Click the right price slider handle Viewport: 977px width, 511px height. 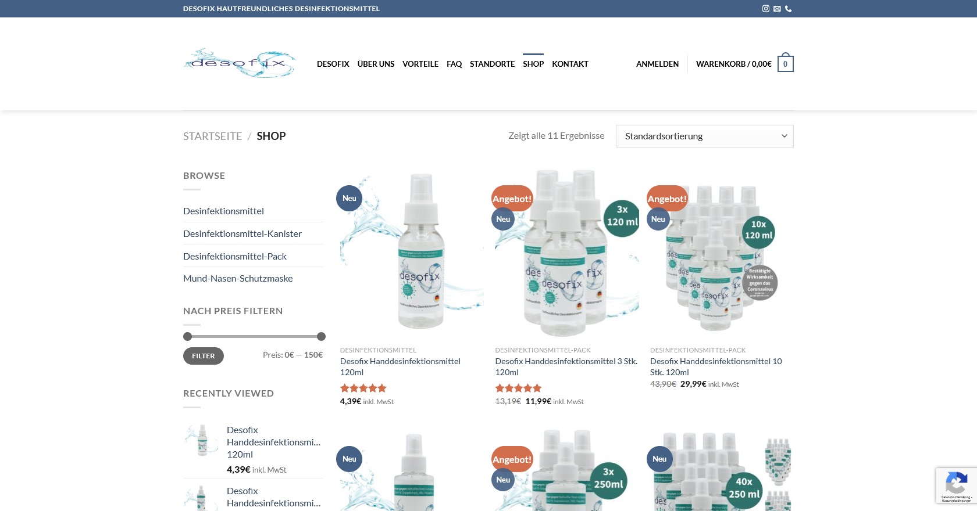321,336
